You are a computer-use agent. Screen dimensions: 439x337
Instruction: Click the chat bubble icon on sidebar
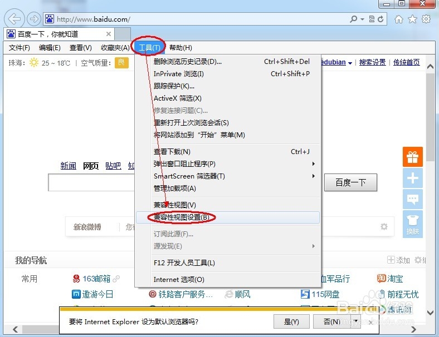[412, 199]
